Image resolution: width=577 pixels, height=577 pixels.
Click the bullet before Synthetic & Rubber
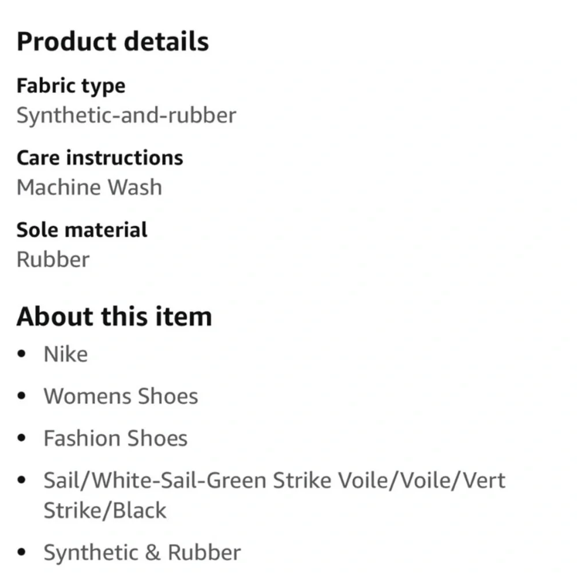(22, 552)
